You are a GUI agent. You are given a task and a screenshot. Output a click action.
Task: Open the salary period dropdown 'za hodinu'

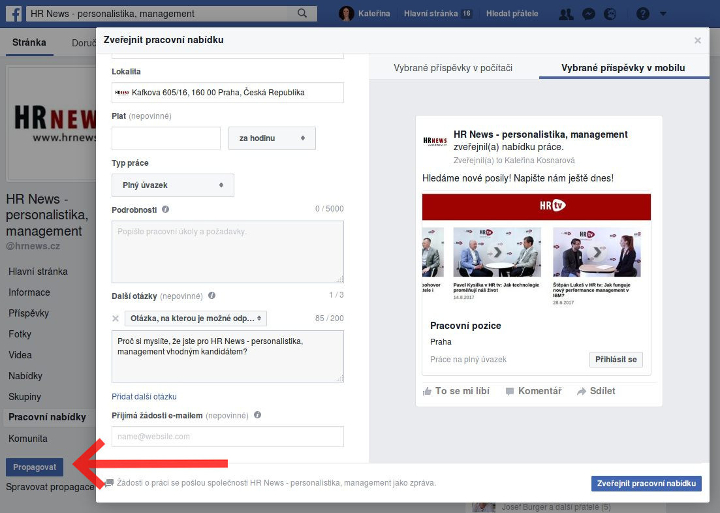coord(272,138)
